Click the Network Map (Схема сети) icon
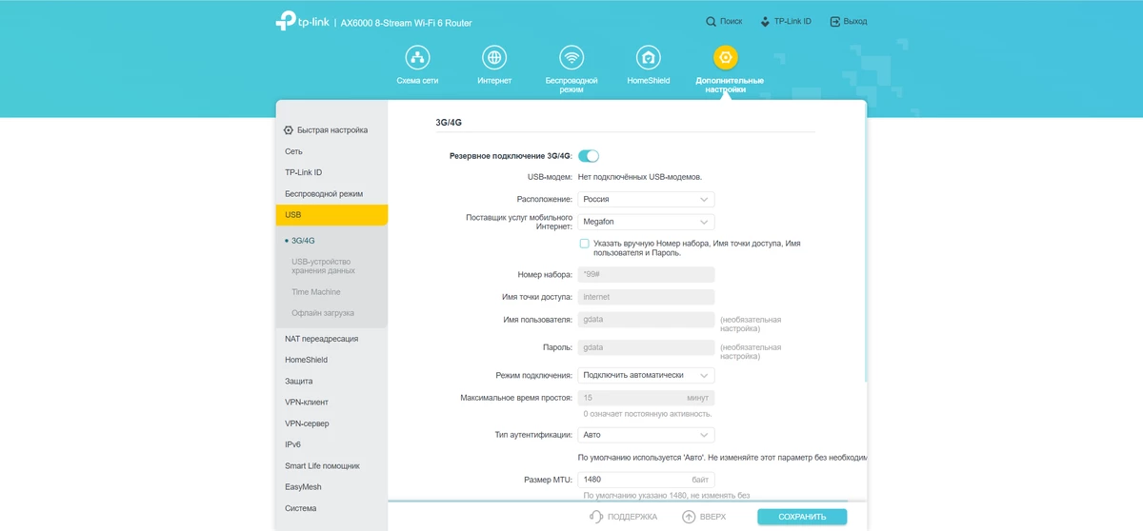The image size is (1143, 531). (417, 58)
